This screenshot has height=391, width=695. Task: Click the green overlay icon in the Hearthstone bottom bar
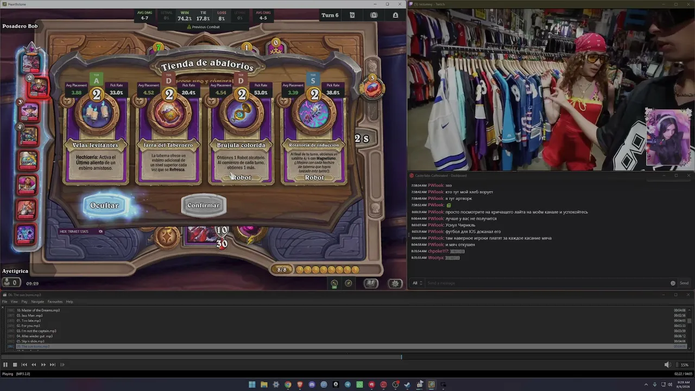pyautogui.click(x=334, y=283)
